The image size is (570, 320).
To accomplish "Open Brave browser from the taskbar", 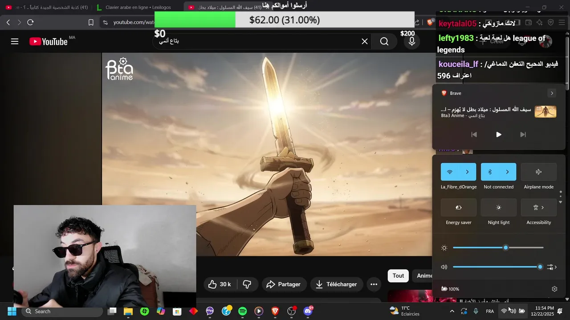I will pyautogui.click(x=275, y=311).
